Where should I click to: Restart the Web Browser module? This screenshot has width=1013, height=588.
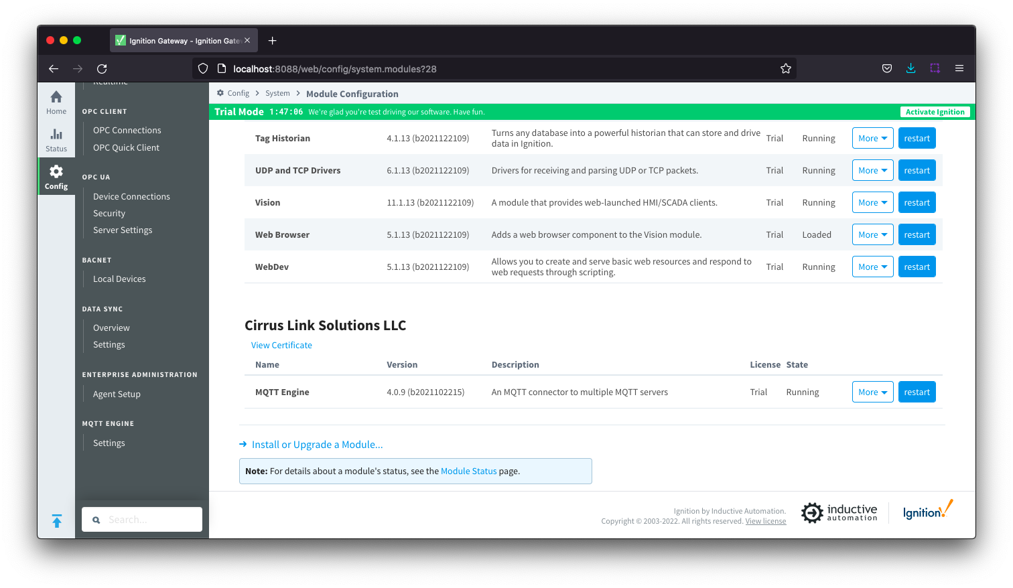[917, 235]
